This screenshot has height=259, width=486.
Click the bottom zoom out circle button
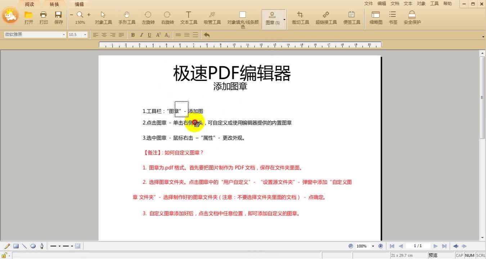click(x=351, y=246)
